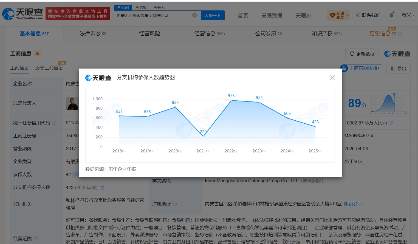Click help icon next to 统一社会信用代码
Image resolution: width=418 pixels, height=244 pixels.
tap(54, 123)
